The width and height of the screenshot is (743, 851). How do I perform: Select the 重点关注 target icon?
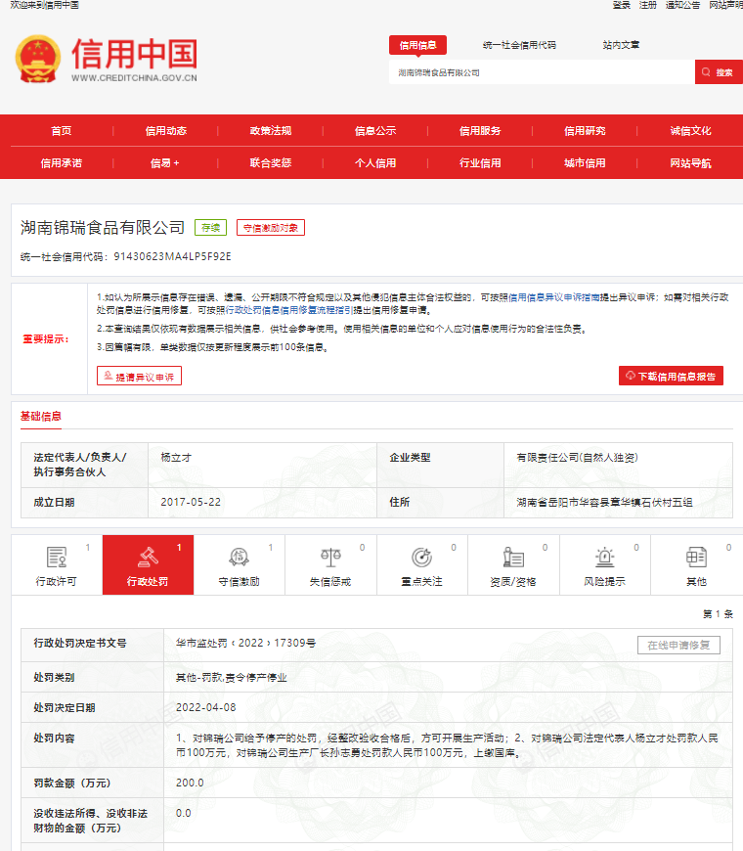421,557
